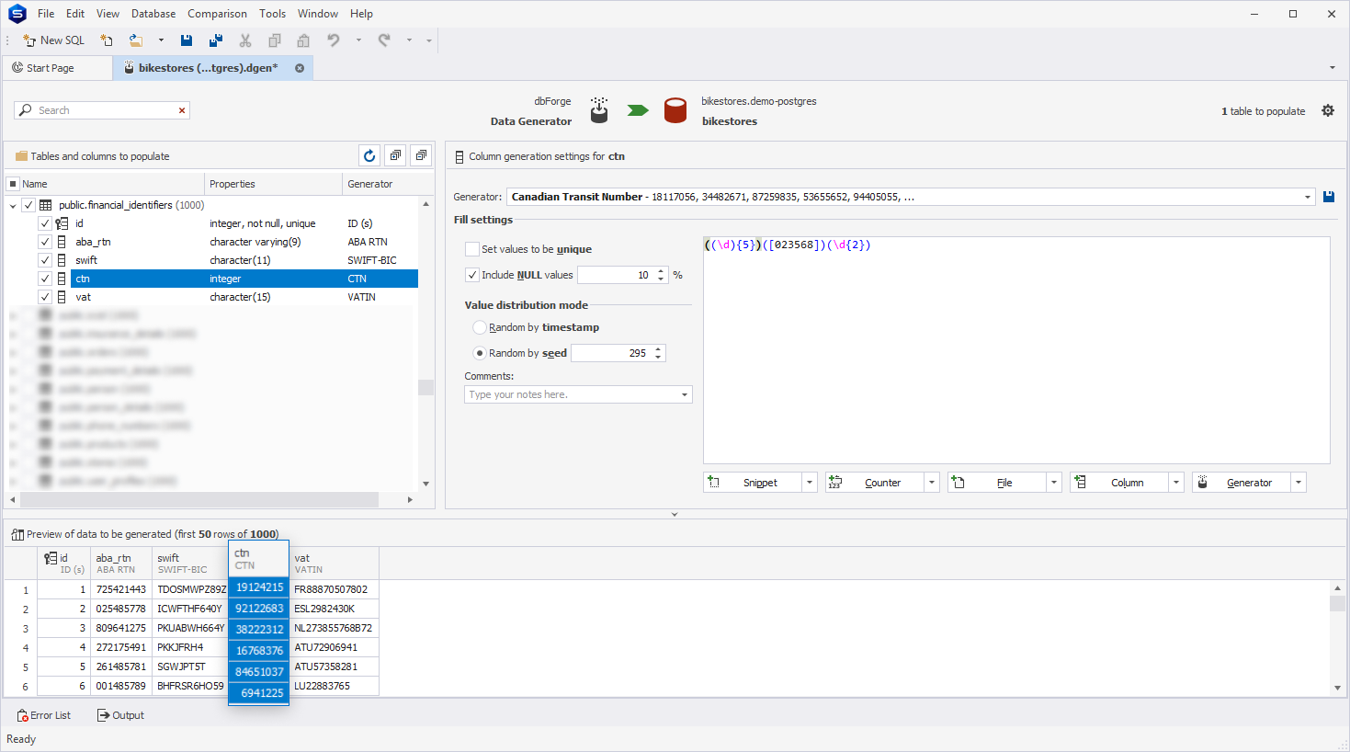Open the Generator button dropdown arrow

click(1299, 483)
